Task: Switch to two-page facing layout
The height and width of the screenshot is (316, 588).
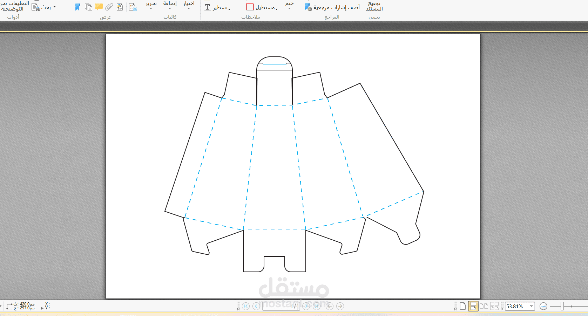Action: (484, 306)
